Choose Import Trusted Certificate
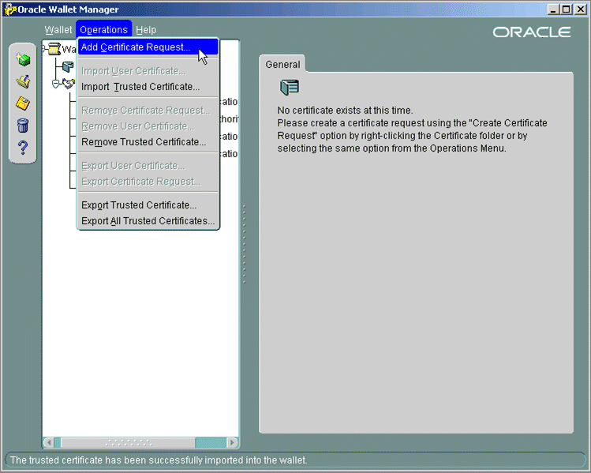591x473 pixels. pyautogui.click(x=148, y=87)
